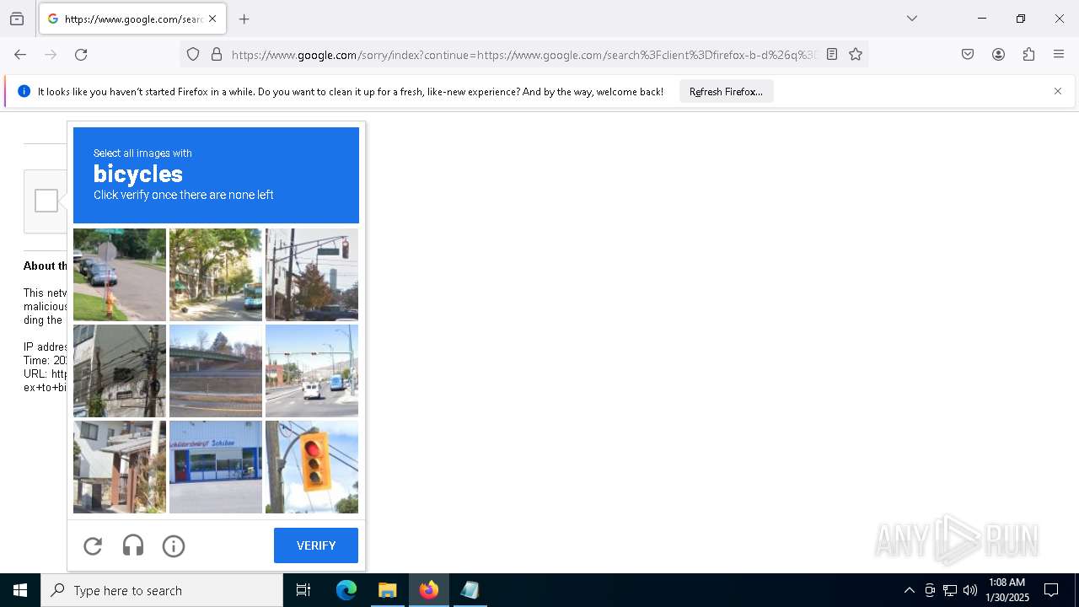Viewport: 1079px width, 607px height.
Task: Switch to Firefox taskbar icon
Action: pos(428,590)
